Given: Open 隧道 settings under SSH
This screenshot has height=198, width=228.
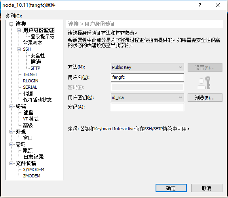Looking at the screenshot, I should (x=36, y=62).
